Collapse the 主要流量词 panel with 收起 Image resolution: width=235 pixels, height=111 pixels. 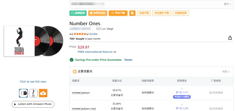226,72
